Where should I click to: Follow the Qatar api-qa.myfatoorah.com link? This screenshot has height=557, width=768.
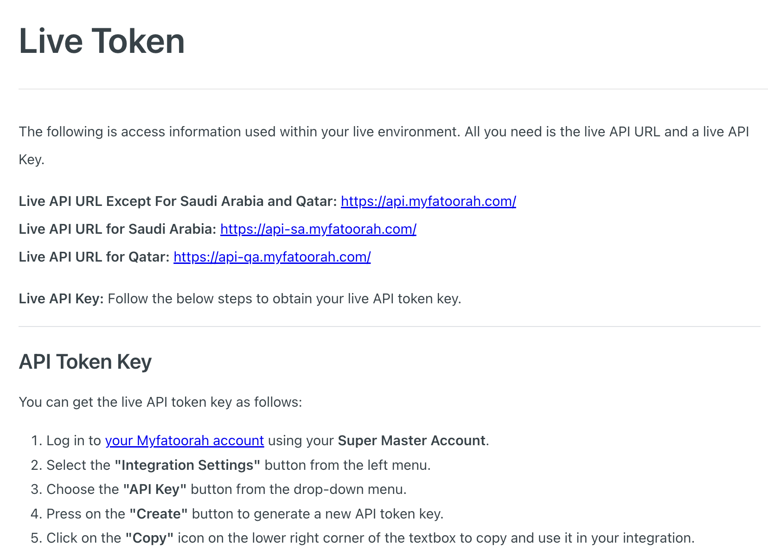pyautogui.click(x=272, y=257)
